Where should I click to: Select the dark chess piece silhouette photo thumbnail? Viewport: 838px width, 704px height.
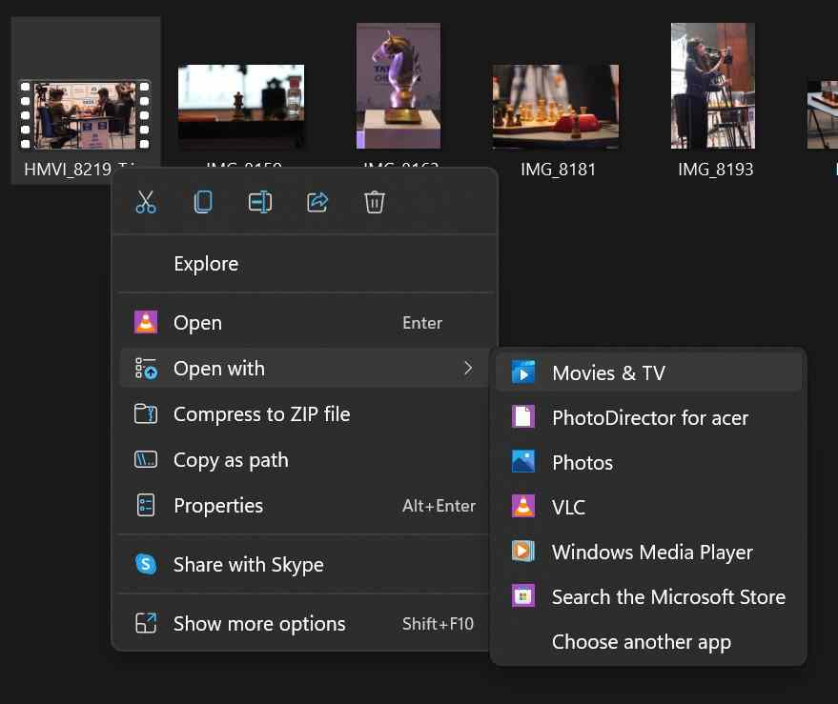coord(241,107)
